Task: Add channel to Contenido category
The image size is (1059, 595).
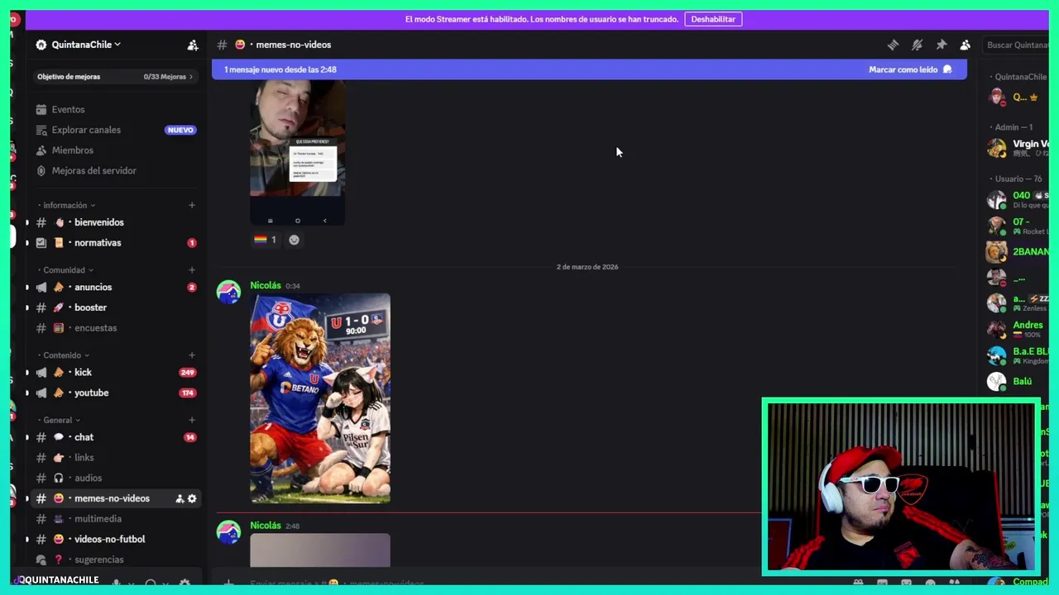Action: [192, 355]
